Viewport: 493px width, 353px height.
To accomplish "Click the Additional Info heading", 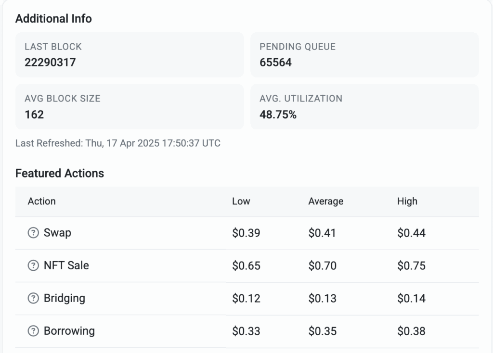I will 53,19.
